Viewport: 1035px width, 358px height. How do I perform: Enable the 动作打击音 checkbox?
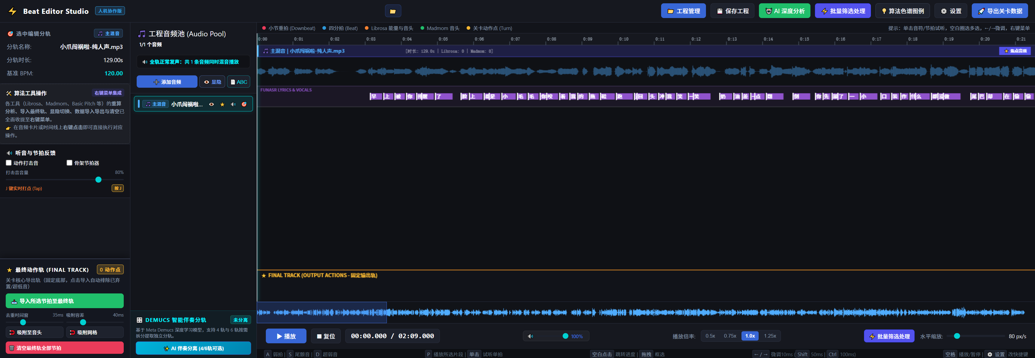point(8,163)
